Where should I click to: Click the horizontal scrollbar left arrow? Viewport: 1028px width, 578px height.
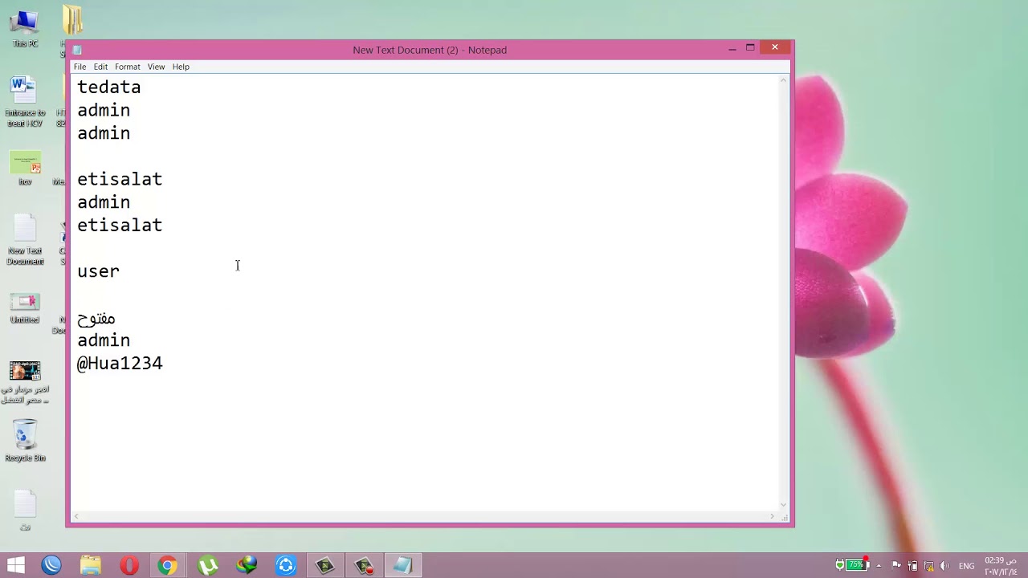coord(77,516)
